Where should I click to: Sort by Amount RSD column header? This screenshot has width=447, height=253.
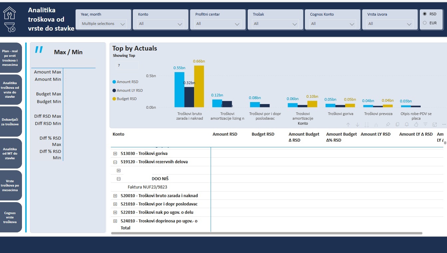(225, 134)
